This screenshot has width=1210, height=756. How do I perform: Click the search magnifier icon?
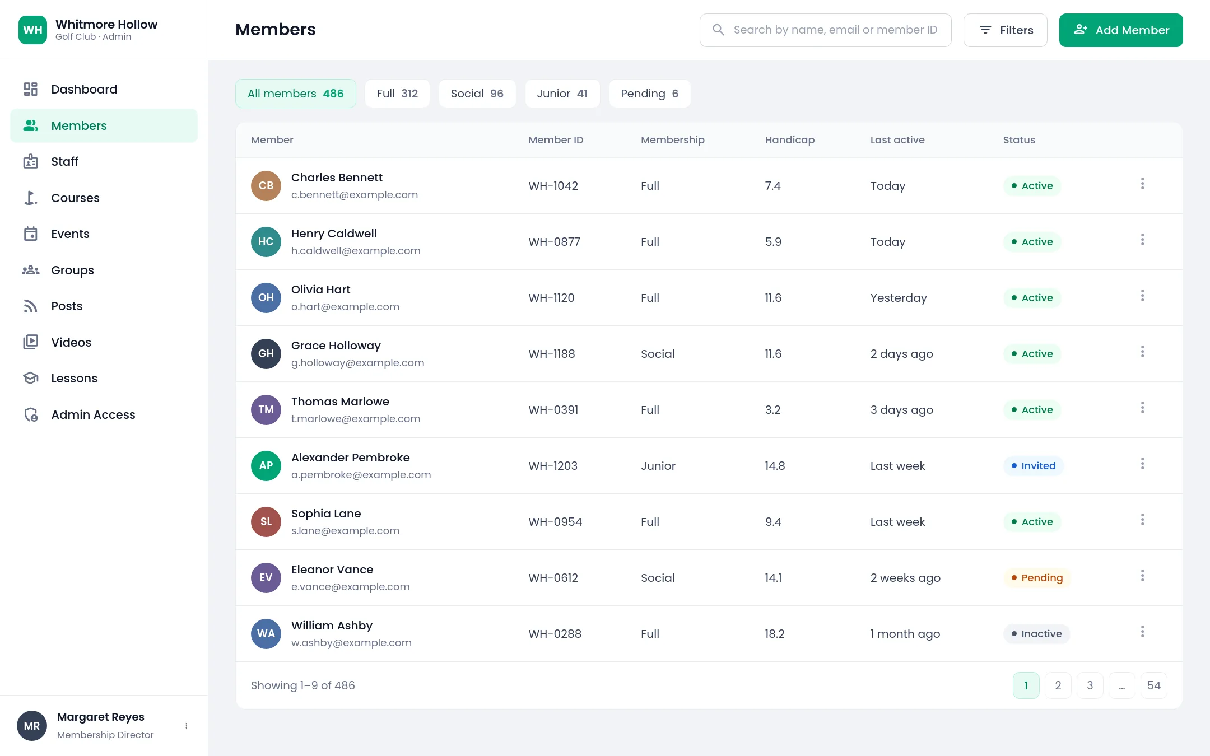(x=718, y=30)
